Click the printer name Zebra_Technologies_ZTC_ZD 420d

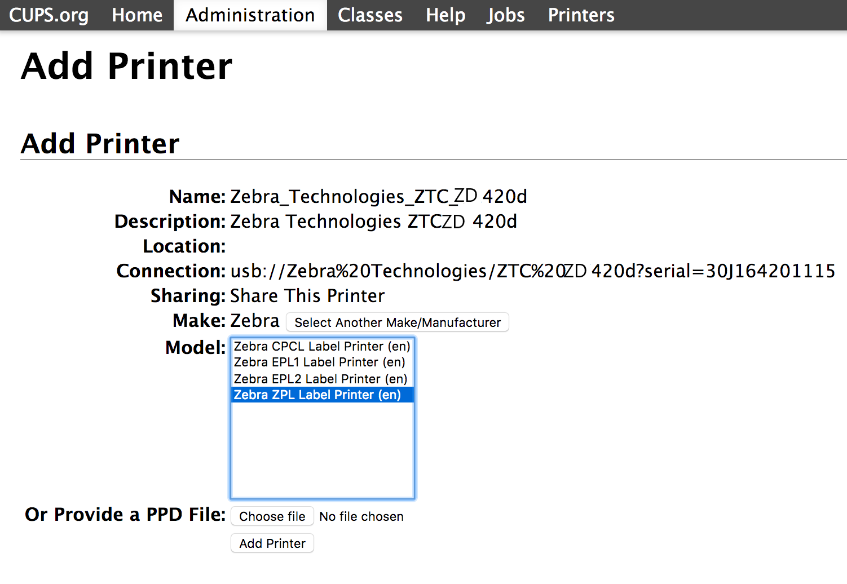[378, 196]
